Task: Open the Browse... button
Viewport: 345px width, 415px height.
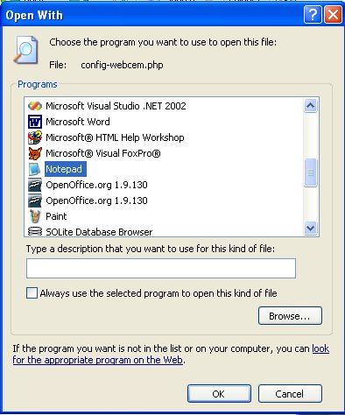Action: coord(290,316)
